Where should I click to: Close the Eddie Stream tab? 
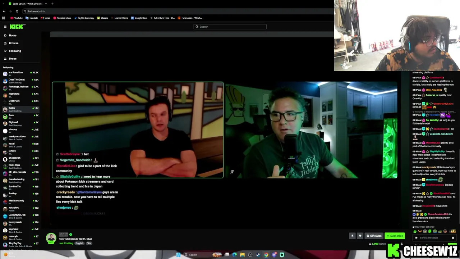(46, 4)
